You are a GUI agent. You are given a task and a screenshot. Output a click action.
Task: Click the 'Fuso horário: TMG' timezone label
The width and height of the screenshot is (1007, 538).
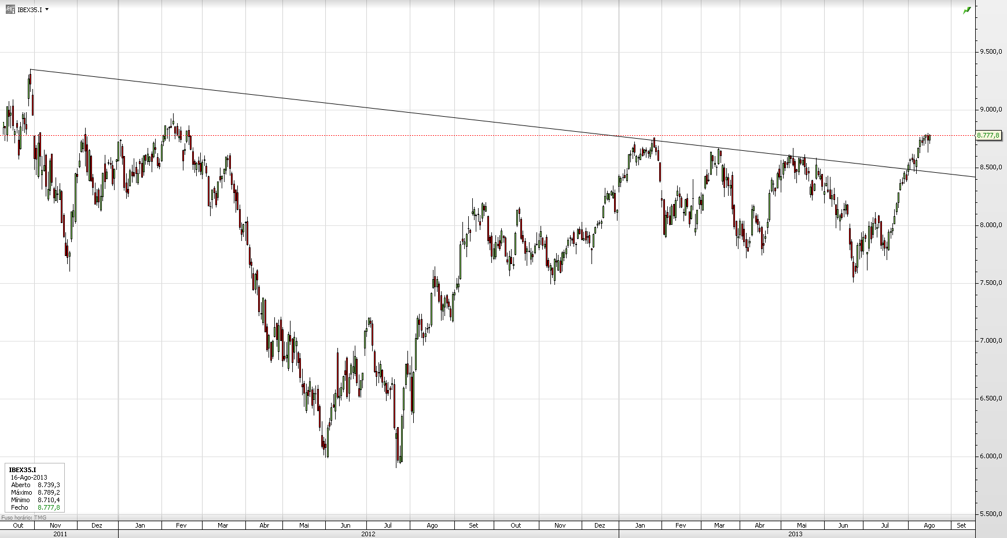click(24, 517)
